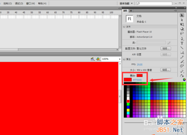Select the Brush tool
Viewport: 187px width, 135px height.
coord(182,61)
